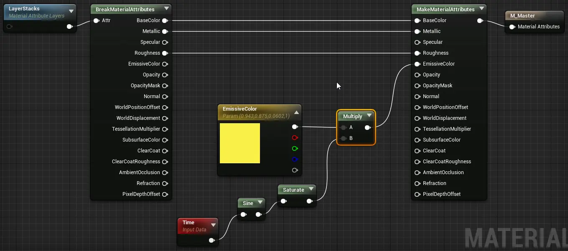Collapse the MakeMaterialAttributes node arrow
Viewport: 568px width, 251px height.
pyautogui.click(x=482, y=9)
